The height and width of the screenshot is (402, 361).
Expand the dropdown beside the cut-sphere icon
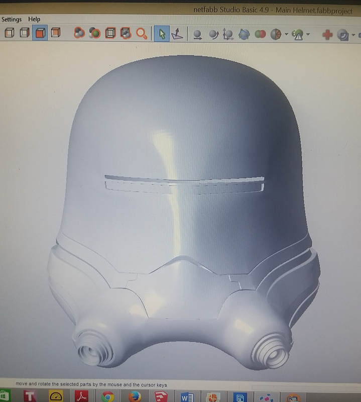[x=287, y=34]
